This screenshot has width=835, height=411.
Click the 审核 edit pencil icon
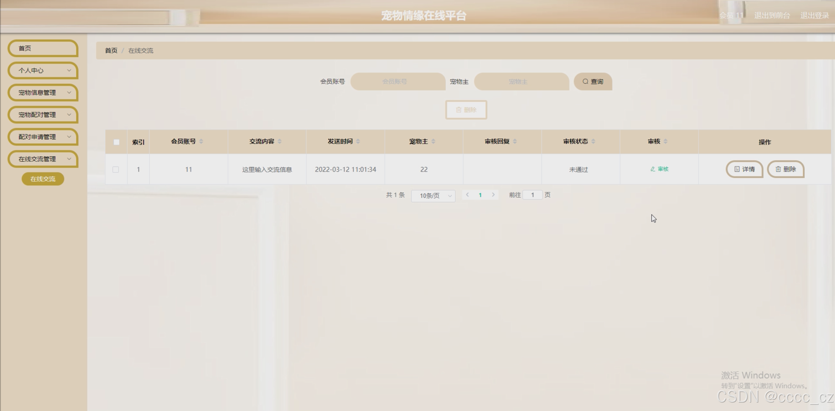(x=653, y=169)
